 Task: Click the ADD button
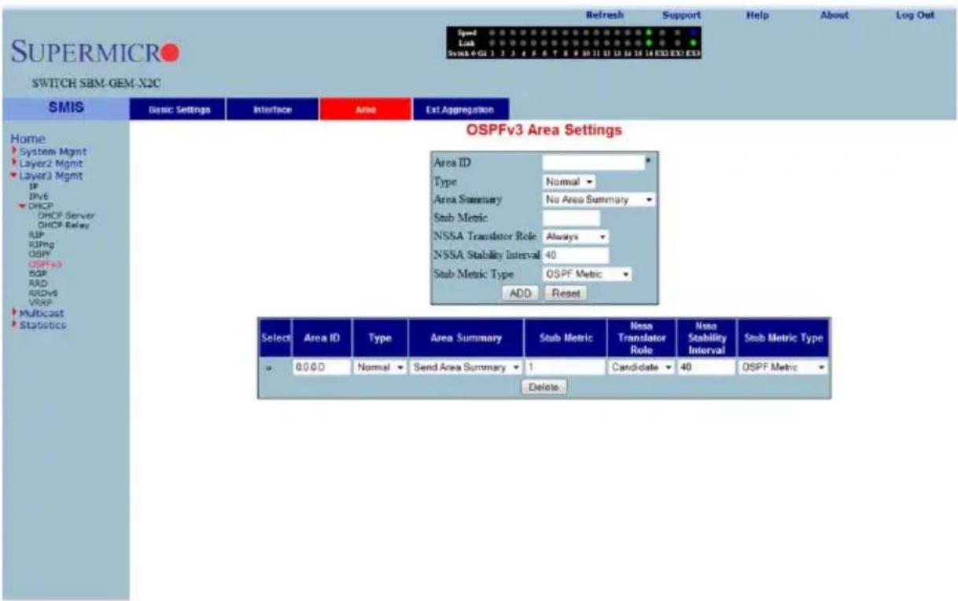(x=522, y=293)
